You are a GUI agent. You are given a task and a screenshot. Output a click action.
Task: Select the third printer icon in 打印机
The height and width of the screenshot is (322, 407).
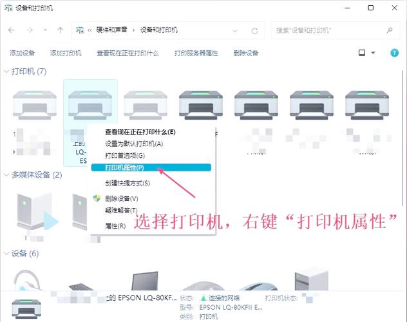click(x=146, y=105)
